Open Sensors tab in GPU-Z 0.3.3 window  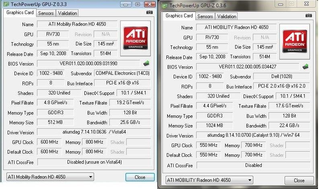coord(46,13)
